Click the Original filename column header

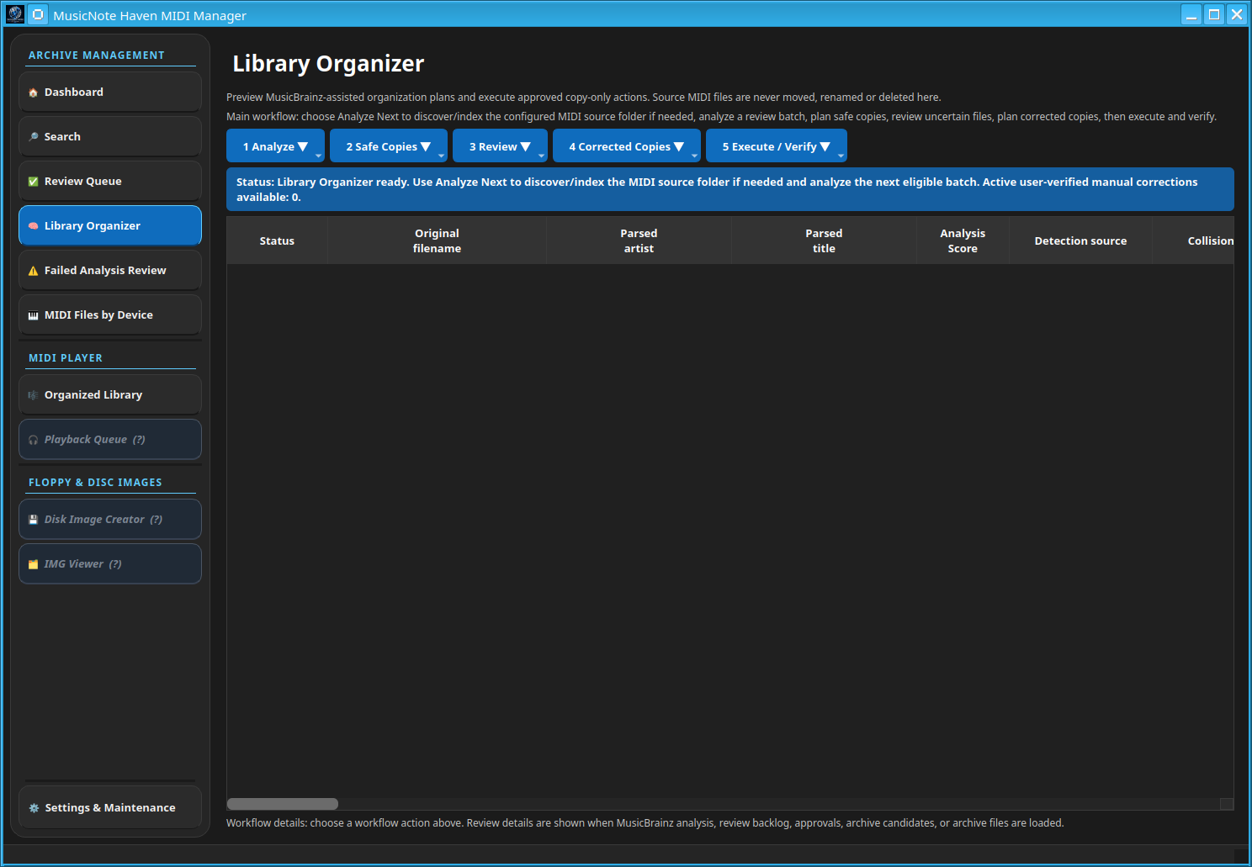[437, 241]
